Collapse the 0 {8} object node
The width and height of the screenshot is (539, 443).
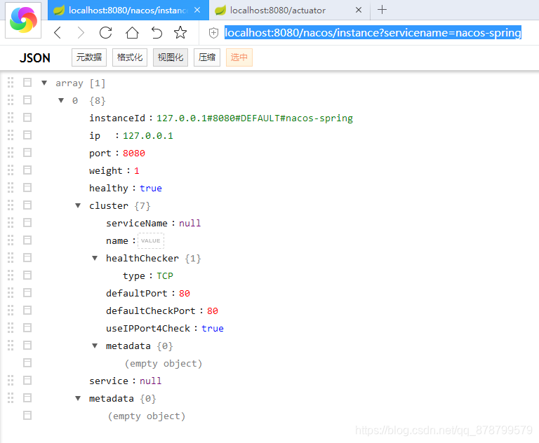[x=61, y=100]
